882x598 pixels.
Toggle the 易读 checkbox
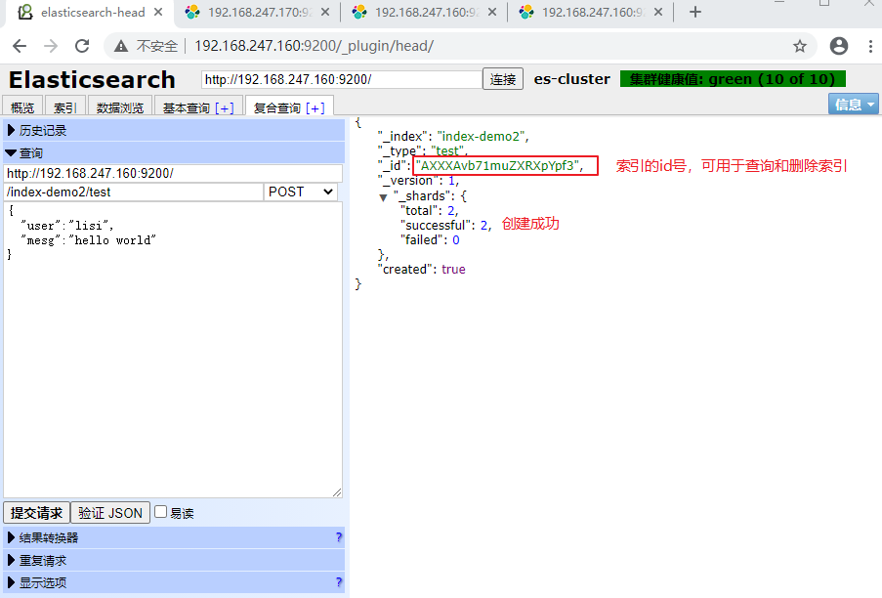(161, 512)
